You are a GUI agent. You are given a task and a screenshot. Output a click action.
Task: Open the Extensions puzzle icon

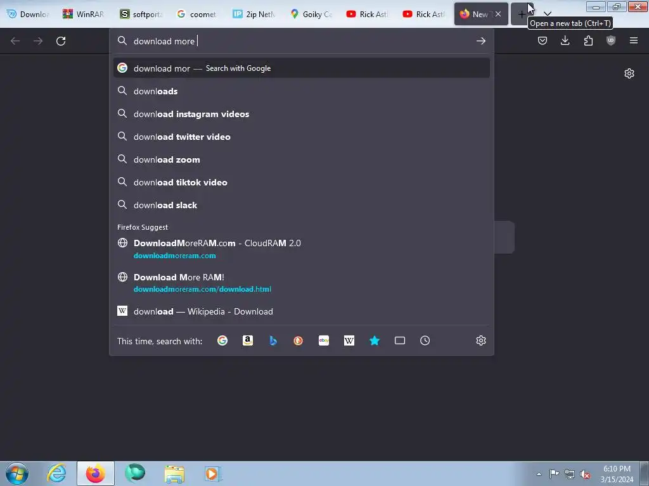(x=588, y=40)
